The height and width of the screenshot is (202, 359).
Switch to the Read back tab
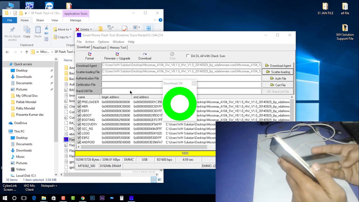click(100, 47)
